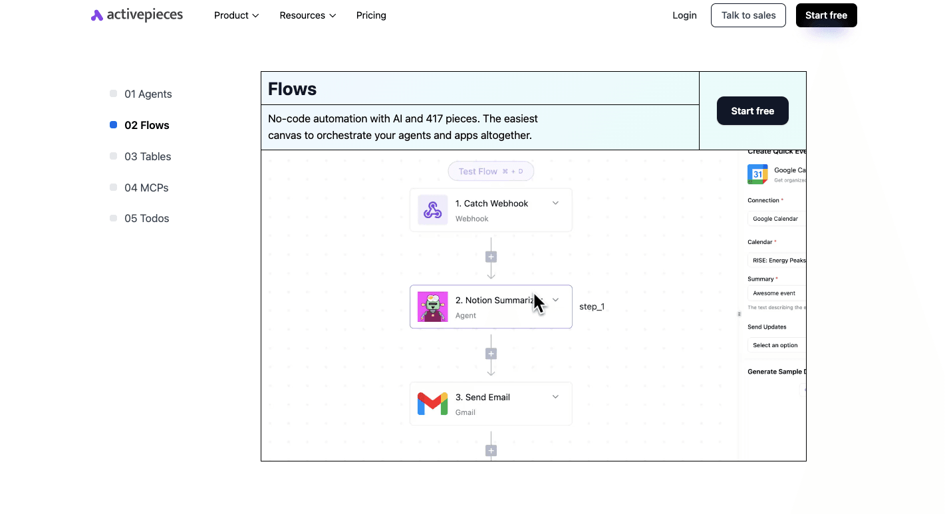Click Start free in the top navigation
The width and height of the screenshot is (945, 514).
(x=826, y=15)
